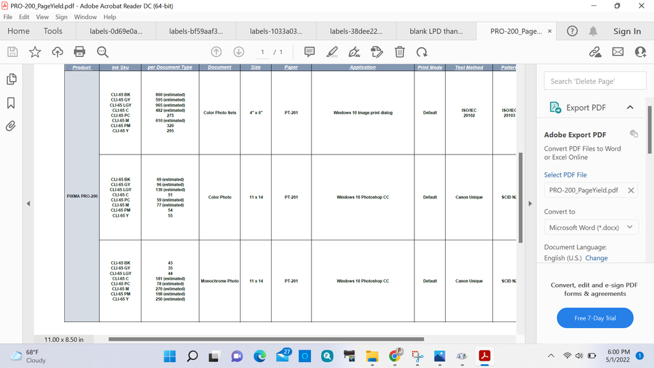Open the Window menu

coord(86,17)
